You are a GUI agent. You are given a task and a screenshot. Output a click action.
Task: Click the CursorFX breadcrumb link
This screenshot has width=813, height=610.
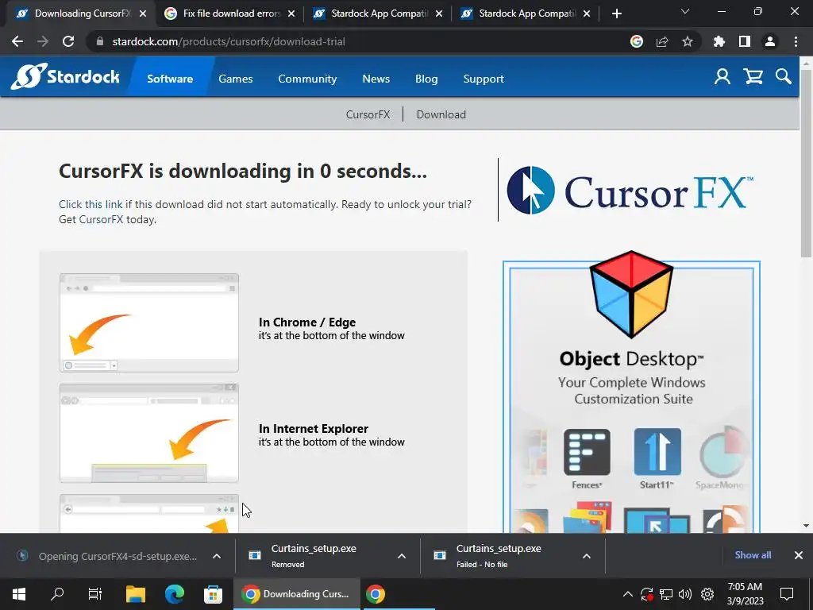[x=368, y=114]
